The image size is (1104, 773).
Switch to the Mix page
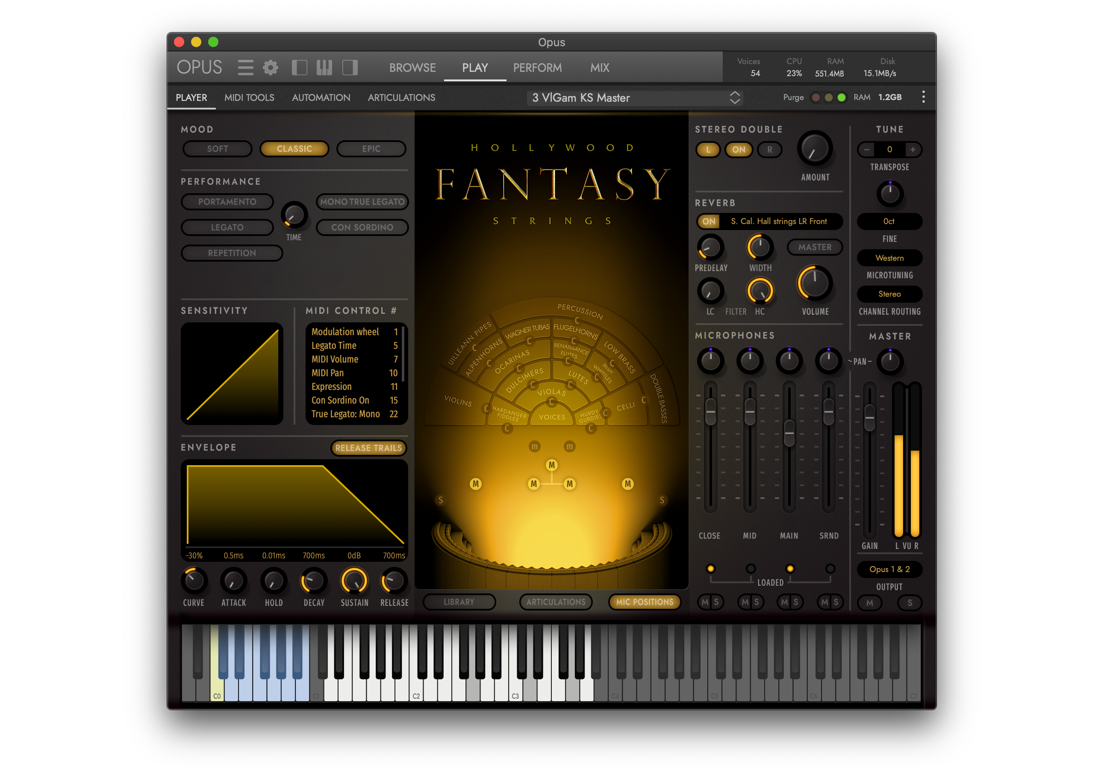click(x=600, y=68)
